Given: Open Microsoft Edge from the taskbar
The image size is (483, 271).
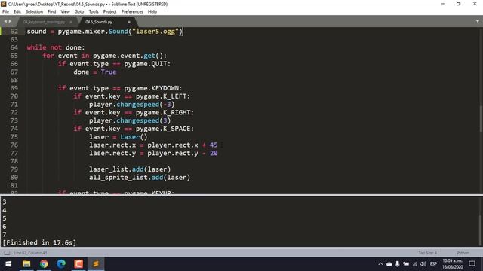Looking at the screenshot, I should 61,264.
